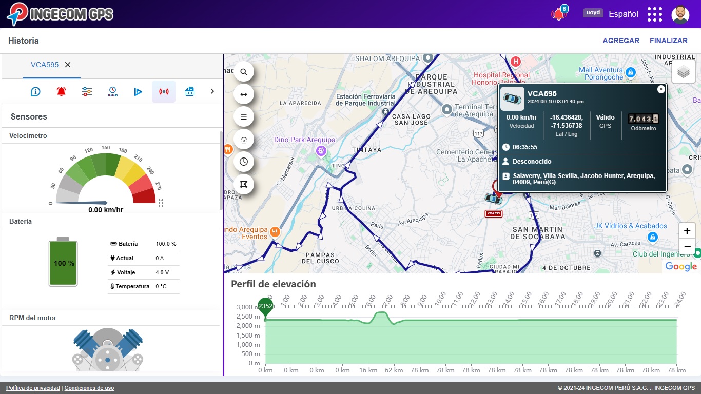This screenshot has height=394, width=701.
Task: Open the route timeline clock tab
Action: pyautogui.click(x=112, y=92)
